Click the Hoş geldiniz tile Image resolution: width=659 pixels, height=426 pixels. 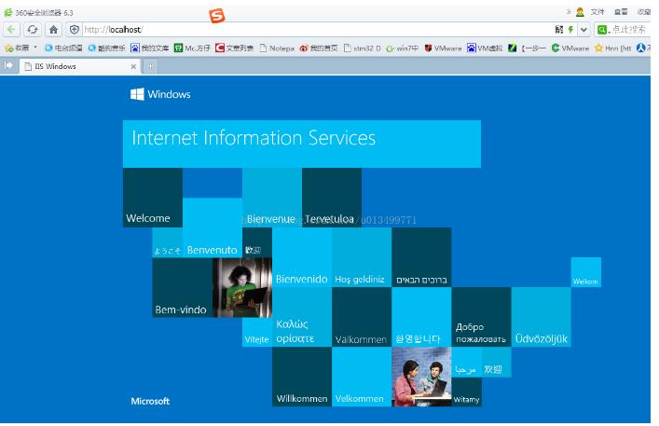362,257
